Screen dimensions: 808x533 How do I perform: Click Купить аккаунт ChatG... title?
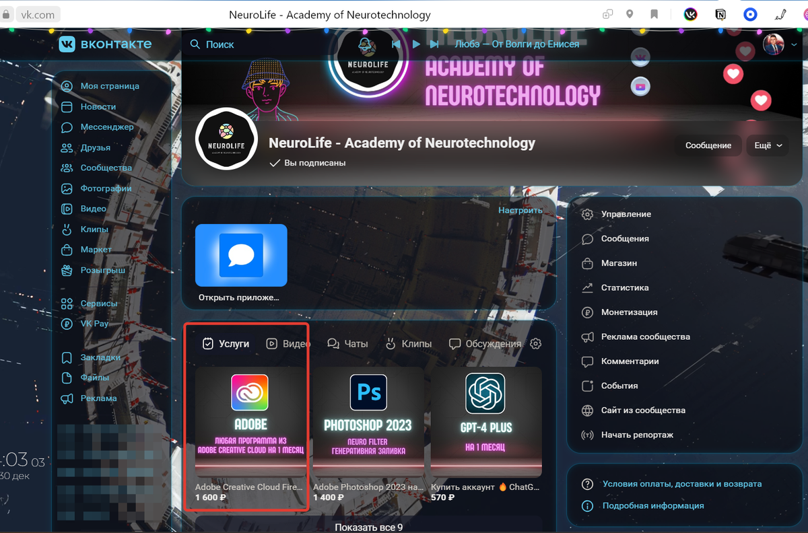[x=485, y=487]
